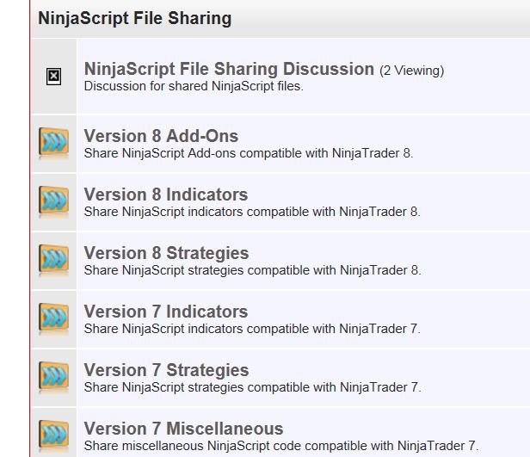Open the Version 8 Add-Ons forum
The height and width of the screenshot is (457, 530).
(x=161, y=136)
